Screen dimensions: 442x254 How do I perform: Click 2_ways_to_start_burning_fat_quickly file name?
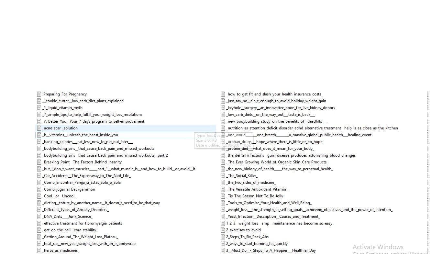click(x=257, y=244)
